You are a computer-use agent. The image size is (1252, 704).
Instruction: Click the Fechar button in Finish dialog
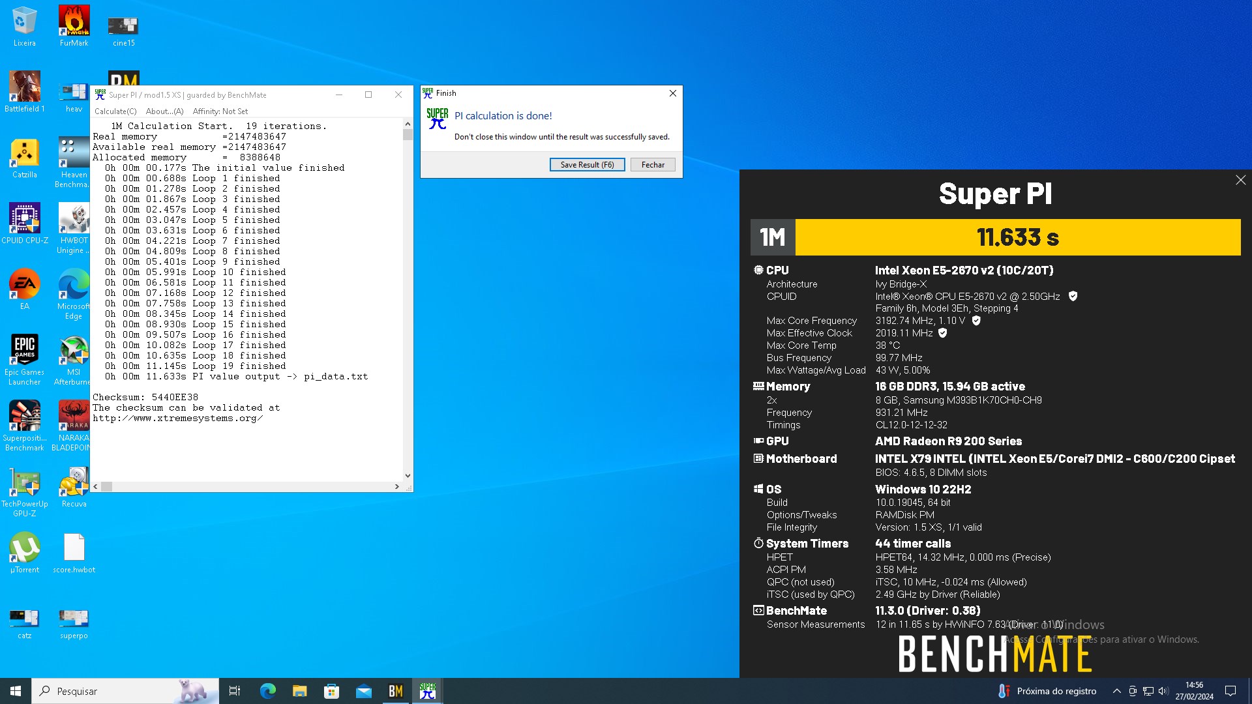point(653,165)
